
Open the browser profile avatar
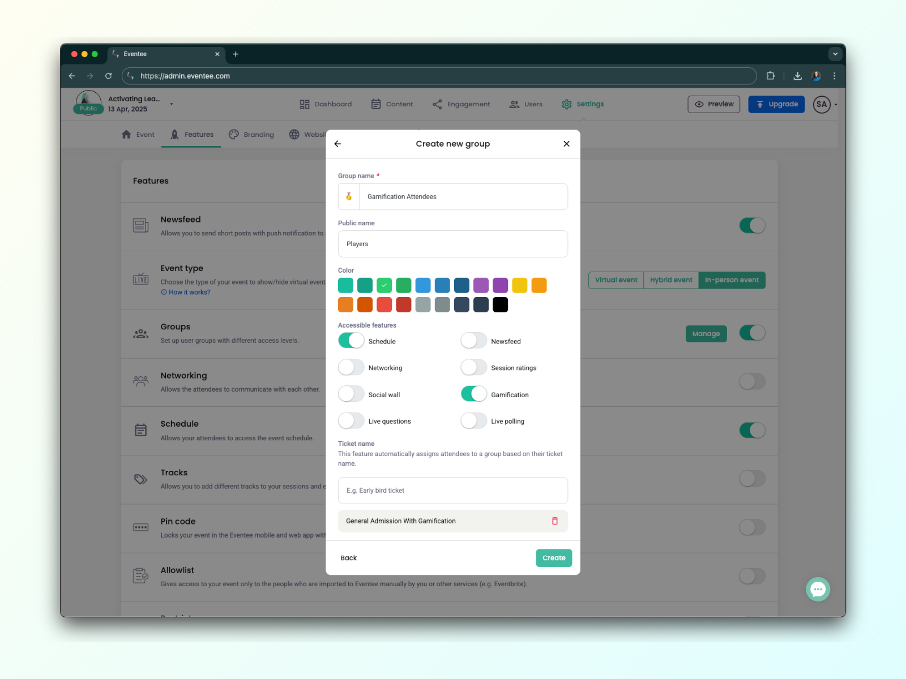coord(816,76)
